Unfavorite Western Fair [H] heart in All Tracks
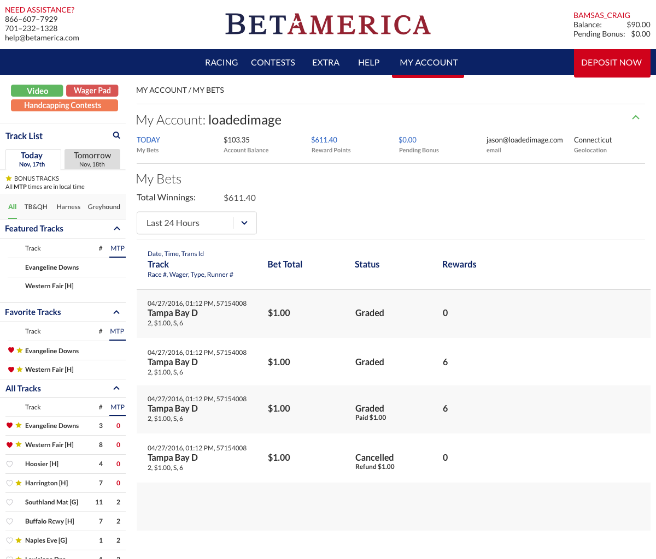The width and height of the screenshot is (656, 559). (x=9, y=445)
